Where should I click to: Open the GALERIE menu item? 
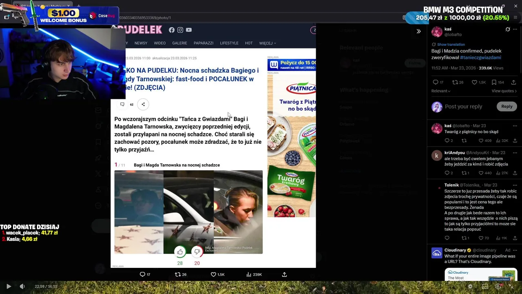pos(179,43)
